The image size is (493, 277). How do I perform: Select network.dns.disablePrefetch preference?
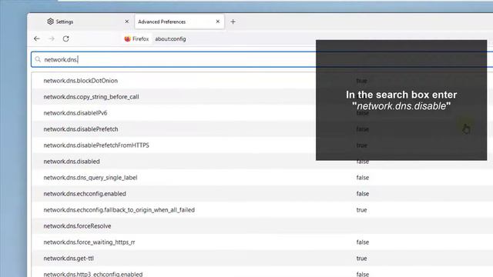[x=81, y=129]
